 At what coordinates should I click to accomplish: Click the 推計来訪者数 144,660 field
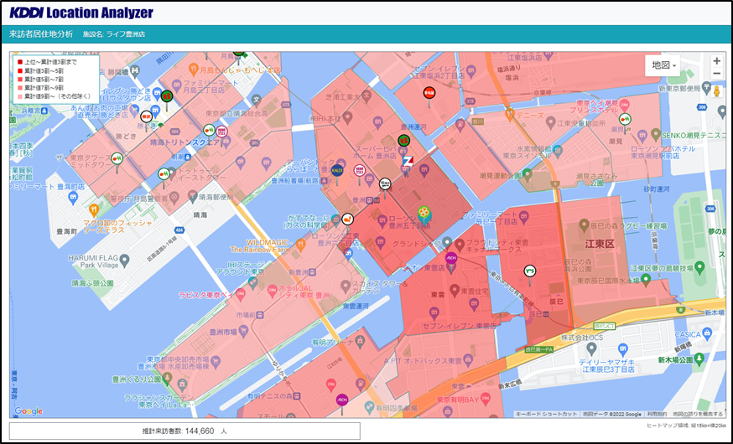[185, 431]
